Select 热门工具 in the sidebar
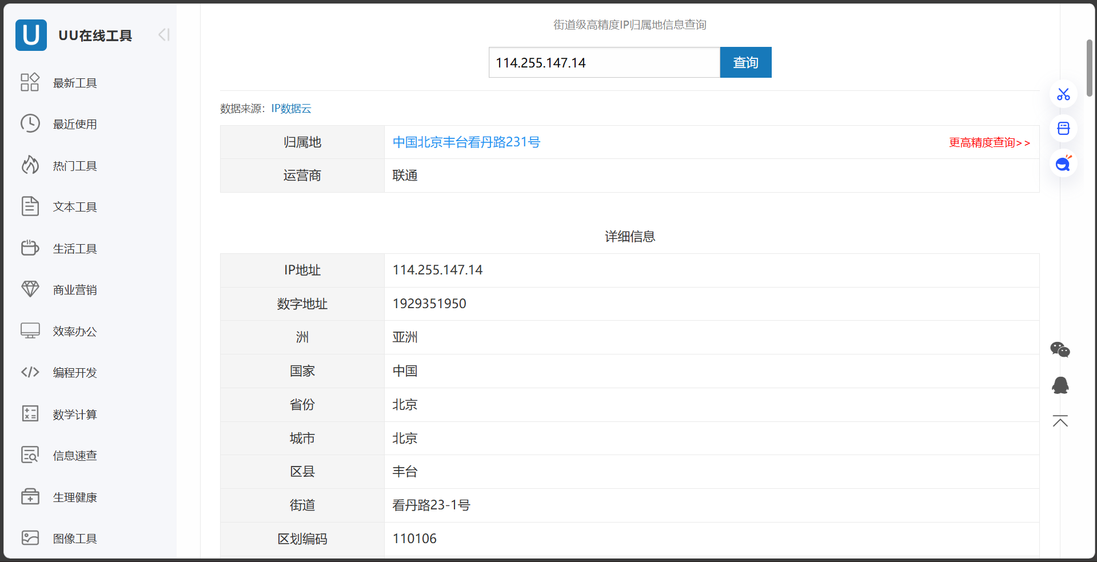Image resolution: width=1097 pixels, height=562 pixels. (75, 166)
